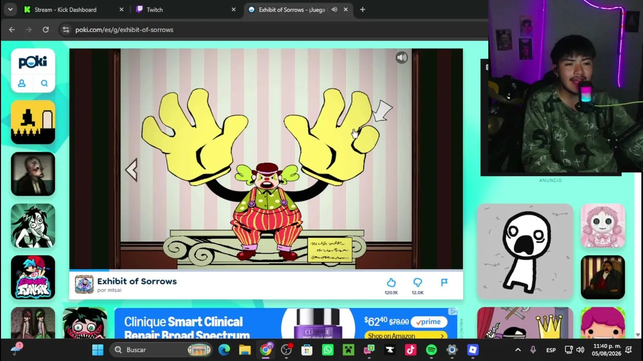
Task: Switch to the Stream - Kick Dashboard tab
Action: pos(65,10)
